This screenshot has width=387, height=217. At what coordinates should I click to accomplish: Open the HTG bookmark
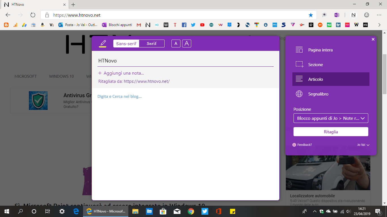pos(365,25)
